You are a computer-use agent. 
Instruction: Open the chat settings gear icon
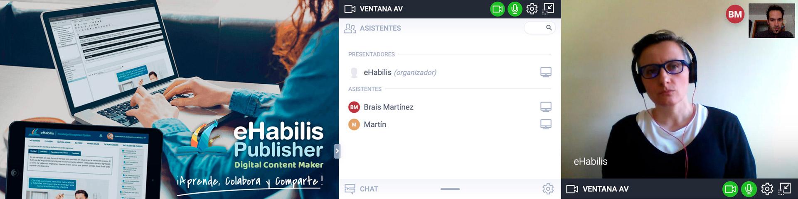(548, 189)
